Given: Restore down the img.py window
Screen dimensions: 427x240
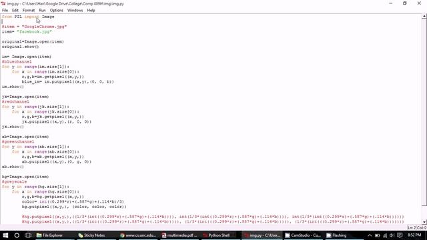Looking at the screenshot, I should tap(405, 3).
